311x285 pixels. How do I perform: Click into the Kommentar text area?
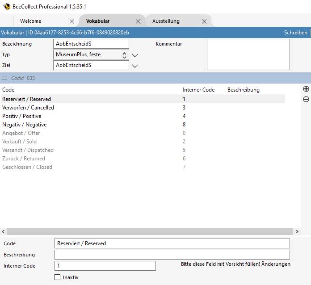pyautogui.click(x=248, y=54)
